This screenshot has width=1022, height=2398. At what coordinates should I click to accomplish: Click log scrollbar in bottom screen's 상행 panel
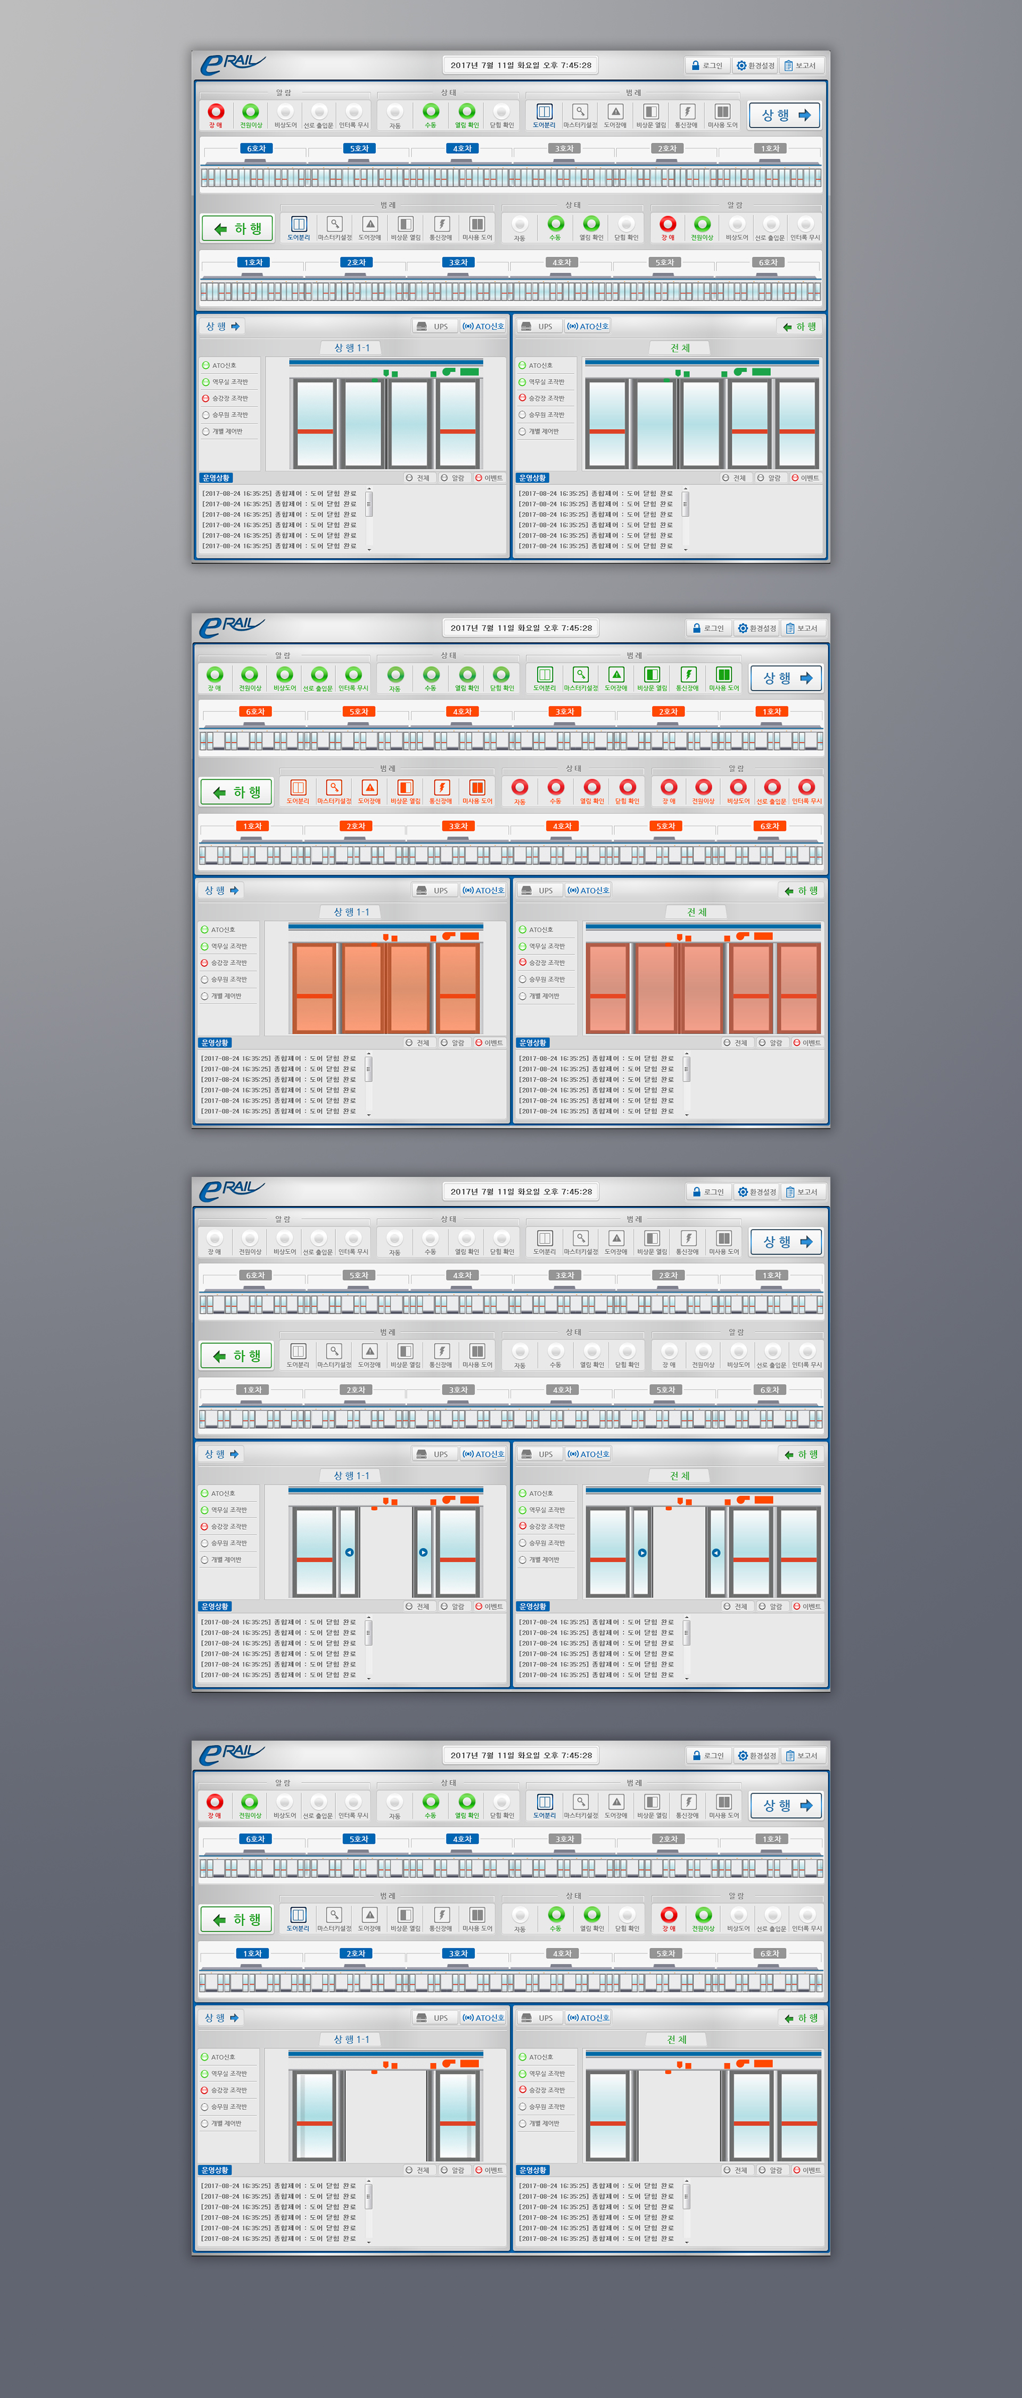tap(368, 2211)
